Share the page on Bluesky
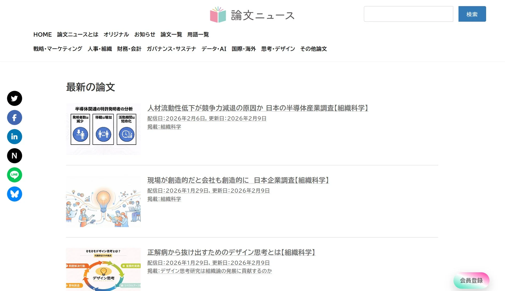Image resolution: width=505 pixels, height=291 pixels. point(14,194)
